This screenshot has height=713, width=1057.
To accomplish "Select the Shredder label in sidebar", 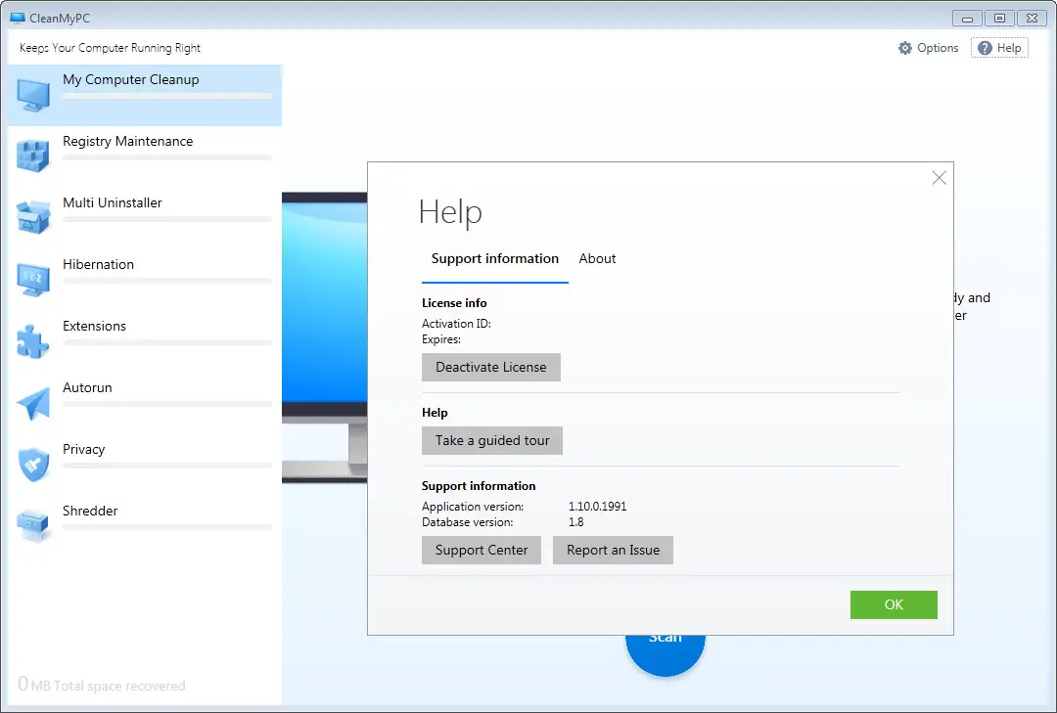I will pyautogui.click(x=90, y=511).
